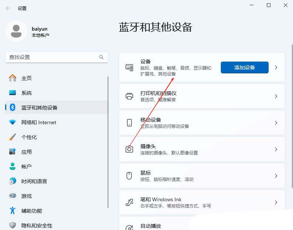The image size is (293, 230).
Task: Click 摄像头 title text
Action: point(148,146)
